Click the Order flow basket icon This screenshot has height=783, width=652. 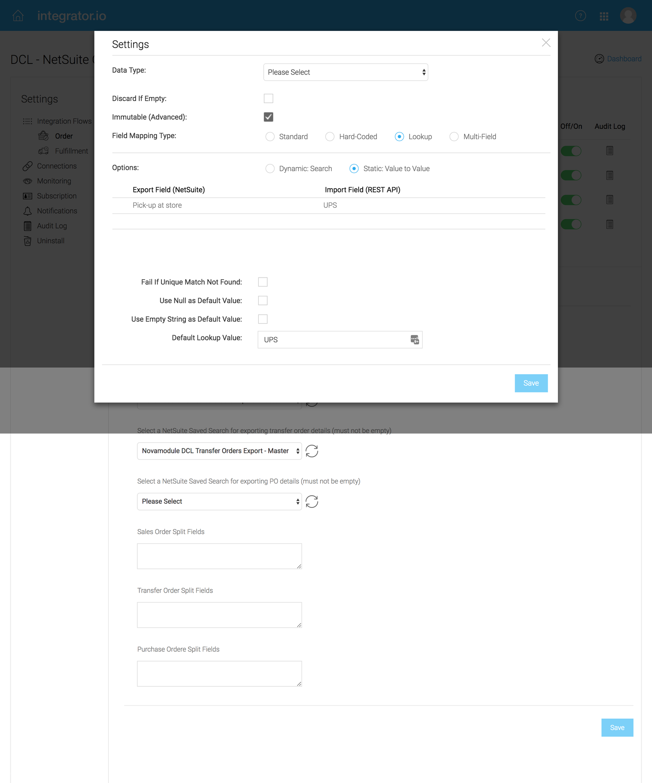(x=43, y=136)
